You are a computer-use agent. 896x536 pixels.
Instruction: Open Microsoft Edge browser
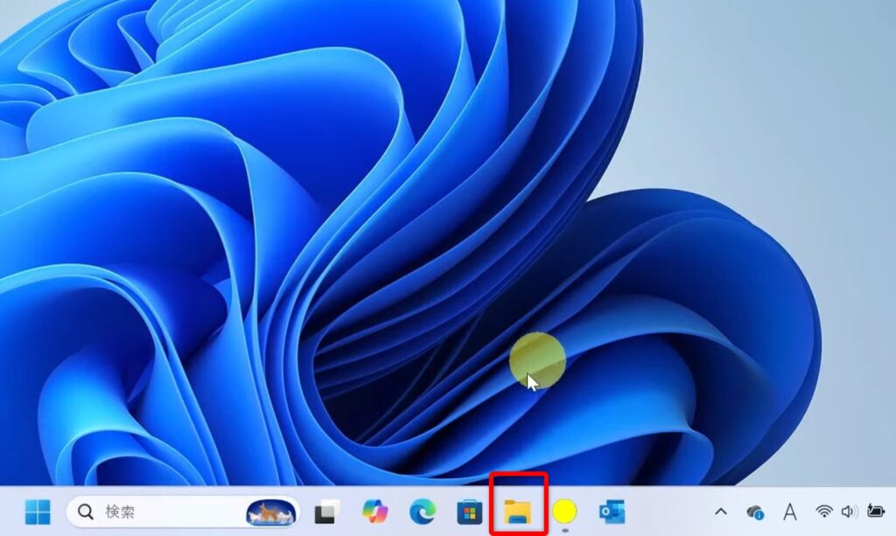[423, 512]
